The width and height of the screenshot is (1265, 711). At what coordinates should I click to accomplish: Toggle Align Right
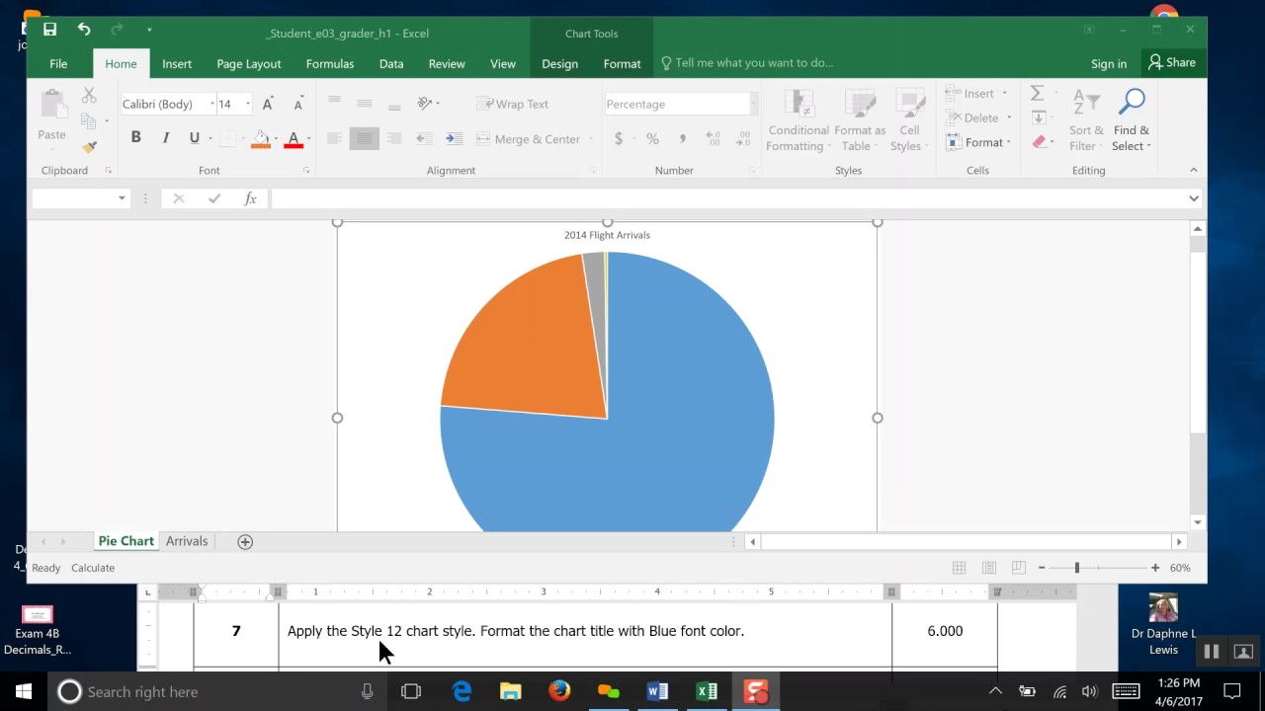point(394,139)
